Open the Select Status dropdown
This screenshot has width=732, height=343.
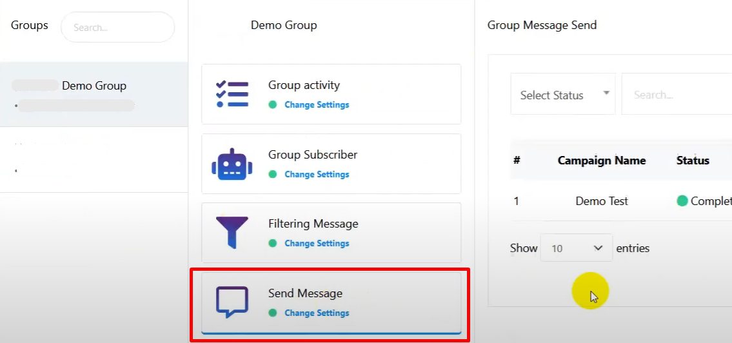(x=562, y=94)
